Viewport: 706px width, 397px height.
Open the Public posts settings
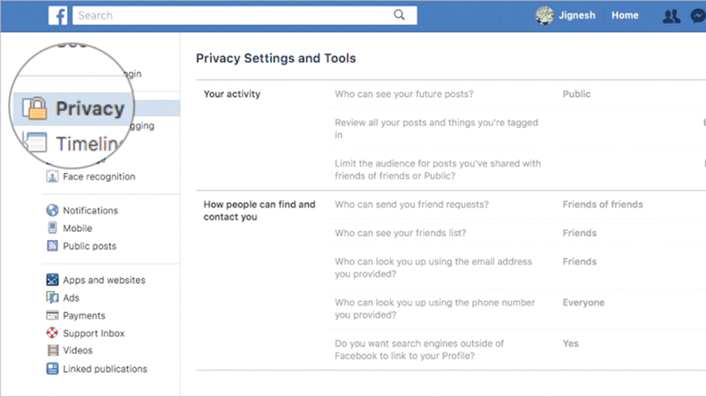pyautogui.click(x=89, y=246)
